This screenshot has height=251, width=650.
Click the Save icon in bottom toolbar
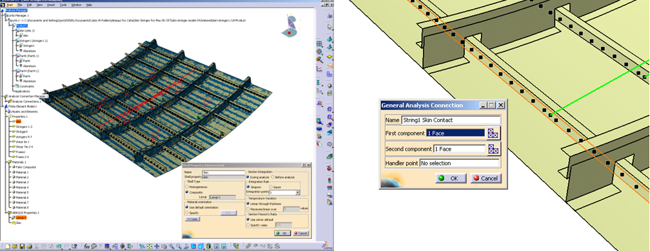[22, 246]
